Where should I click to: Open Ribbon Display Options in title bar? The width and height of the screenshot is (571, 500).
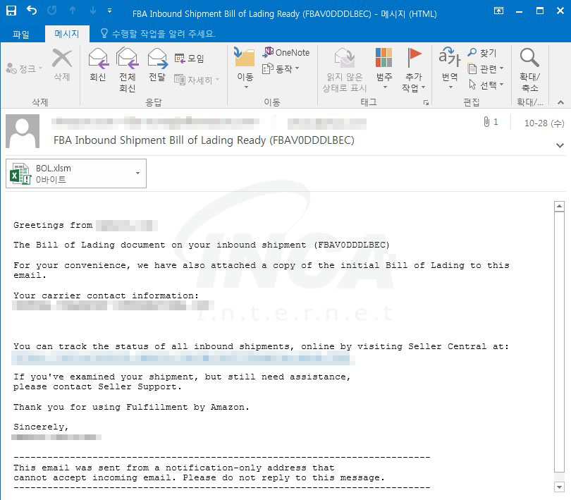(499, 11)
